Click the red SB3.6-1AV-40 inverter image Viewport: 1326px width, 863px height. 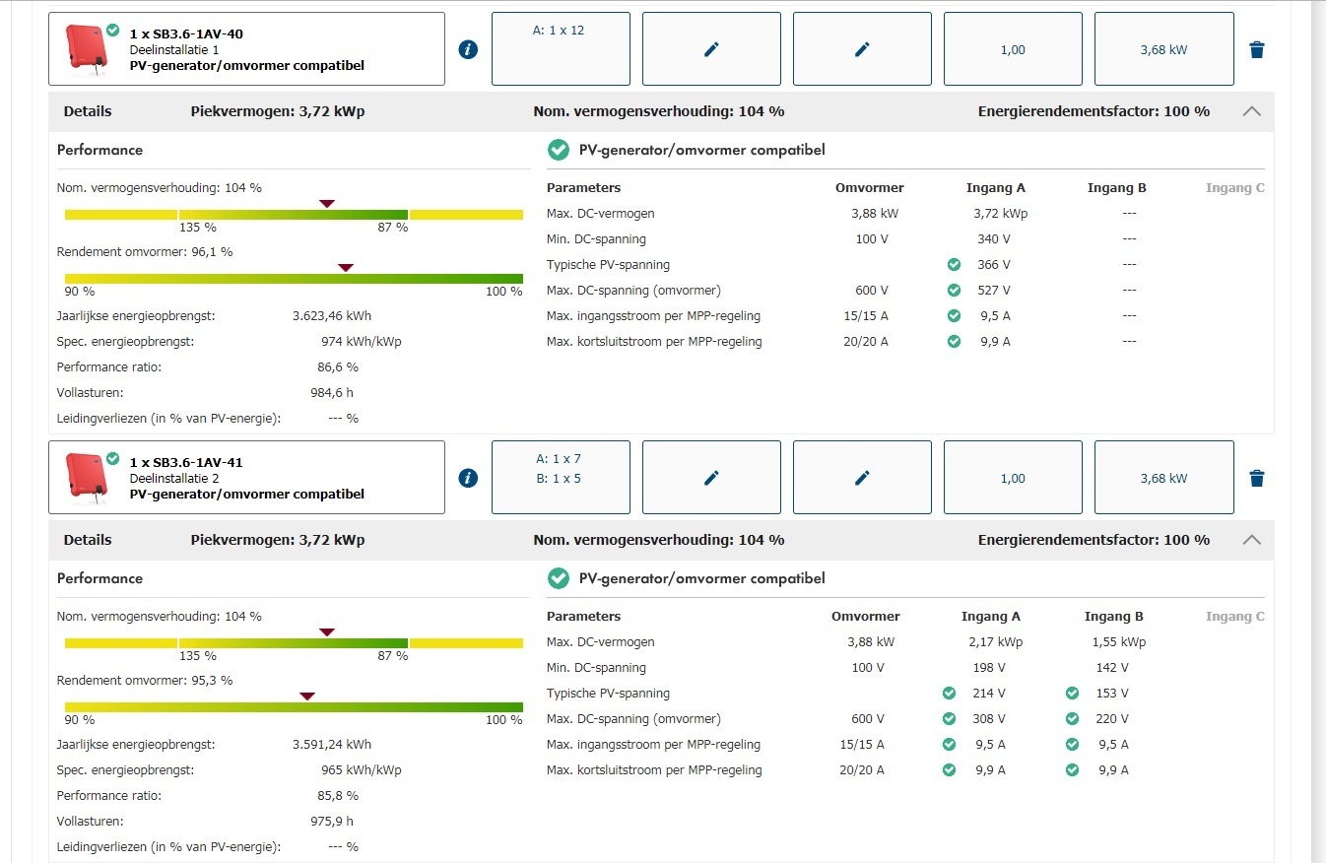[x=86, y=47]
